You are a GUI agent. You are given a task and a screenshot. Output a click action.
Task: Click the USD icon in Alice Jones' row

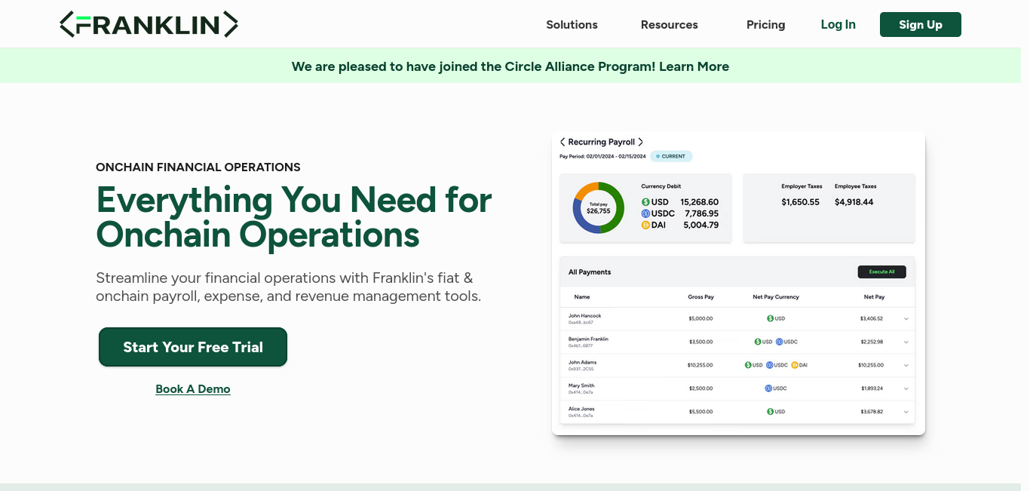tap(770, 412)
